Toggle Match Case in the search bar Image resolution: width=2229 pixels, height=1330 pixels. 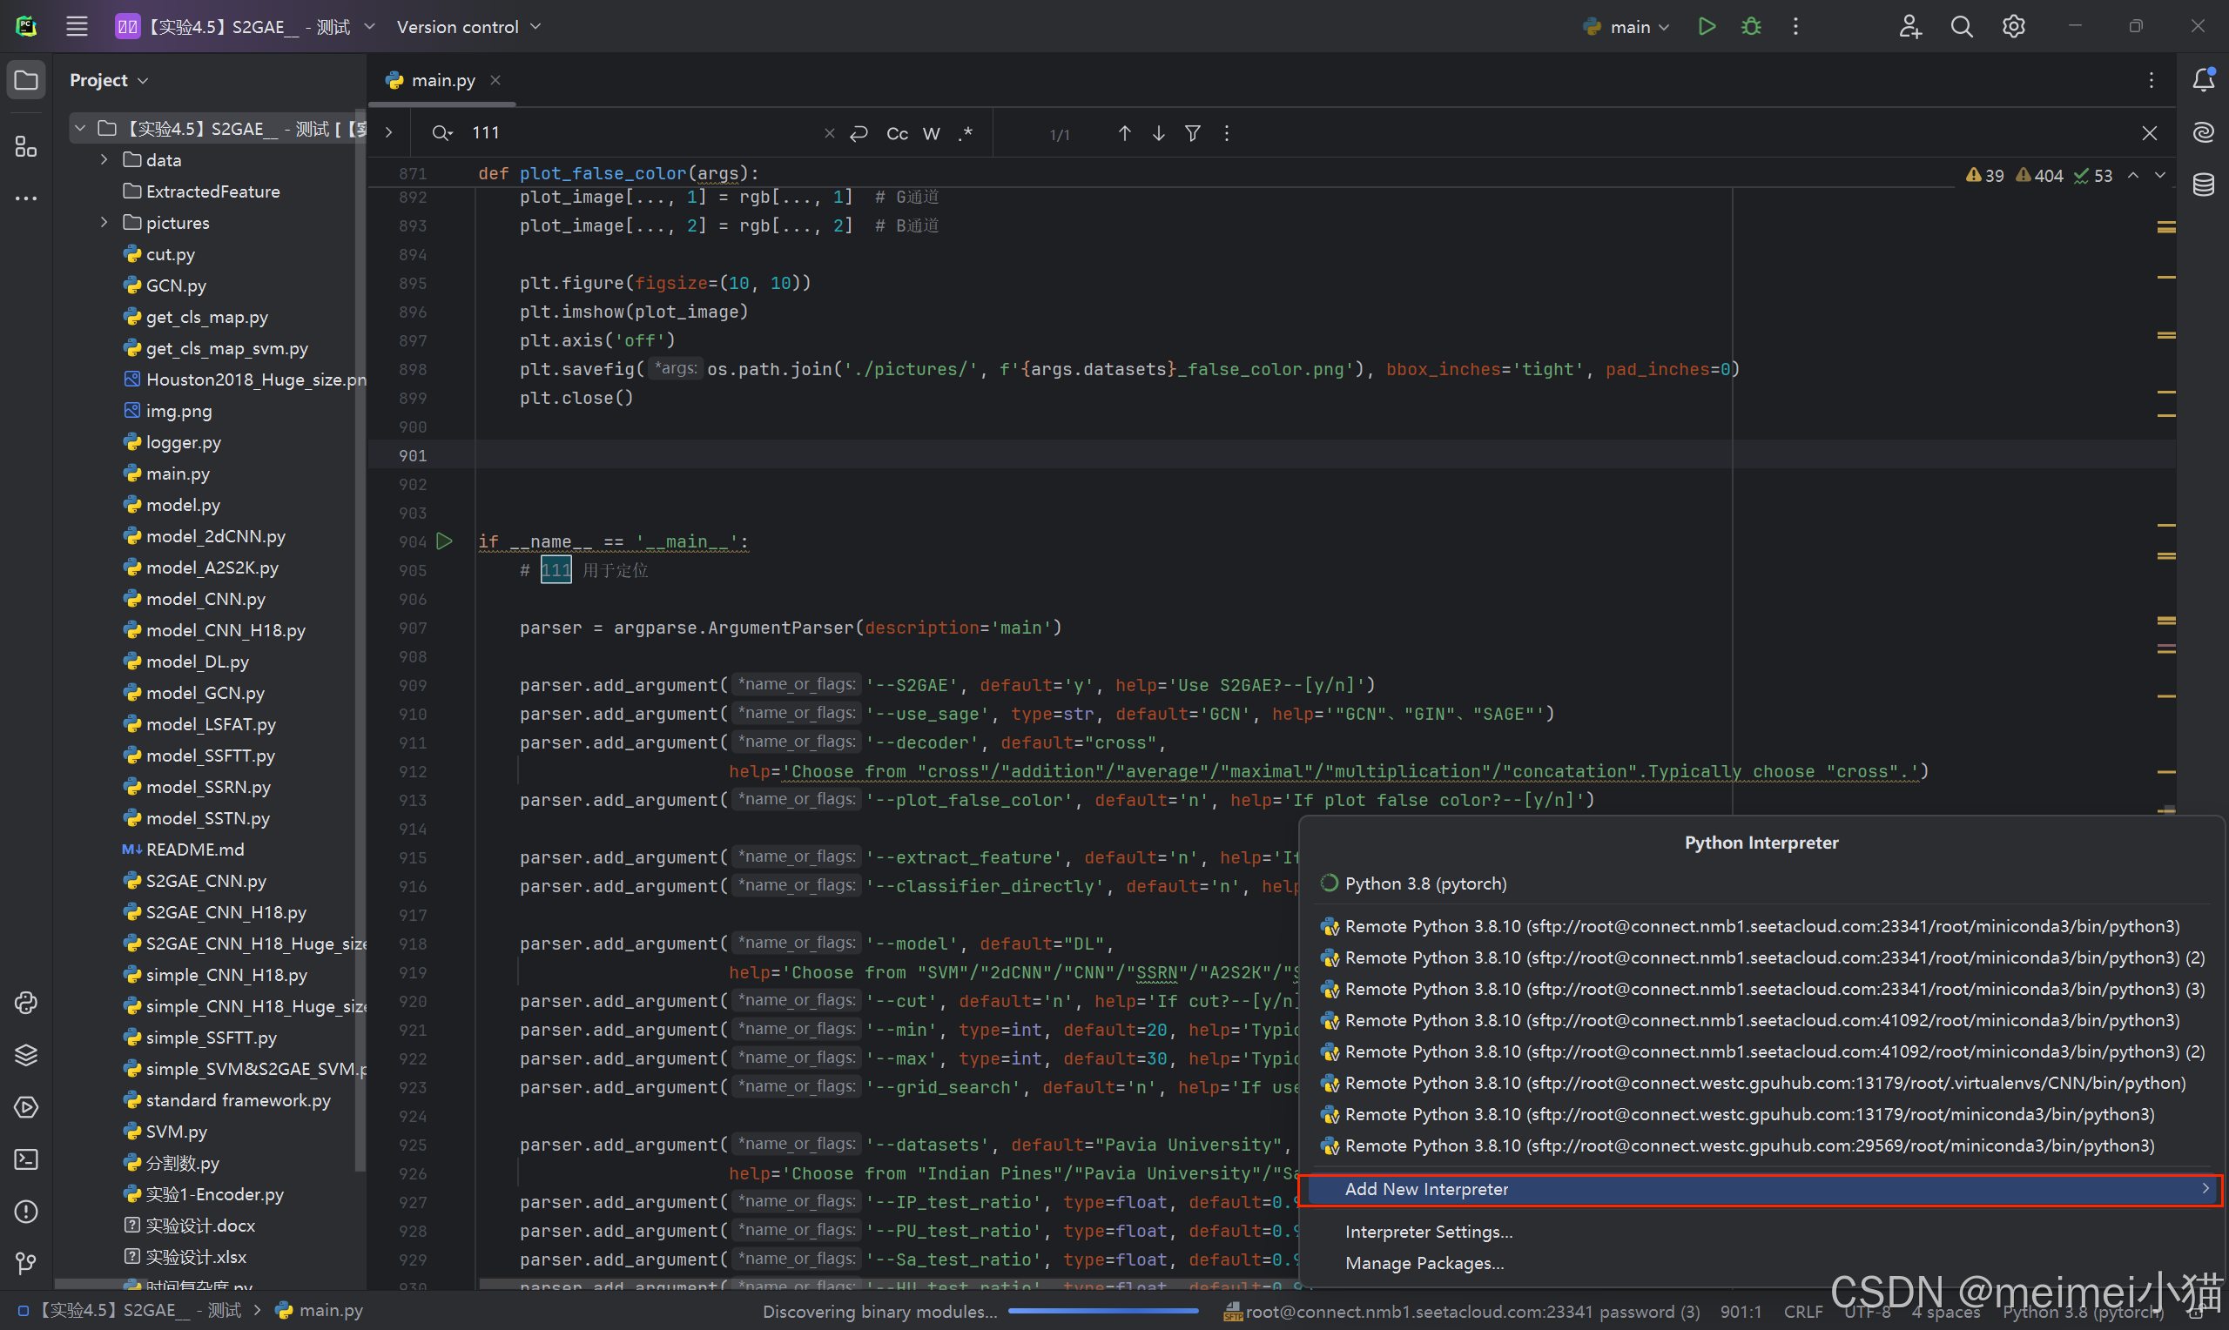[x=896, y=133]
